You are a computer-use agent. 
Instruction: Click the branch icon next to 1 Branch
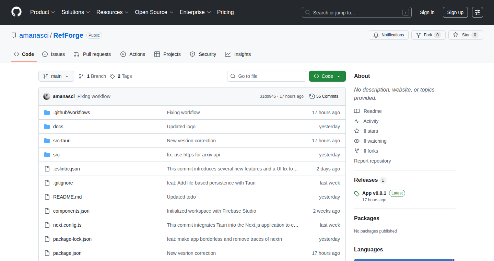(x=81, y=76)
